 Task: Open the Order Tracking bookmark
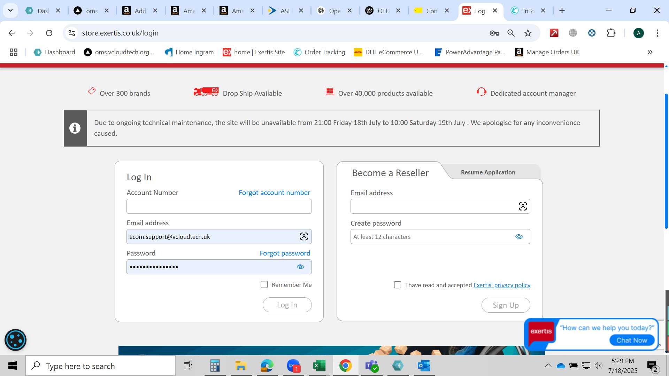point(320,52)
